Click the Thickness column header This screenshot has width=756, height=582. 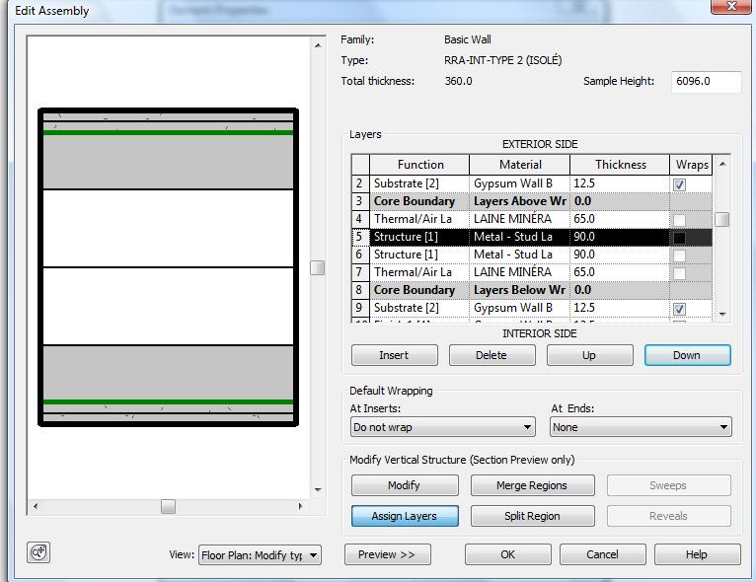(620, 165)
